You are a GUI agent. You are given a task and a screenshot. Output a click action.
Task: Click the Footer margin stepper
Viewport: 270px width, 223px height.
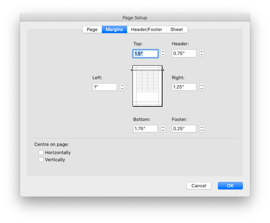(x=201, y=129)
